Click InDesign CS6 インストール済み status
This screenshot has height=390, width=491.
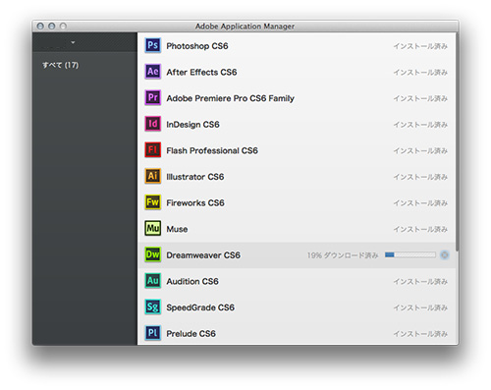[x=420, y=125]
